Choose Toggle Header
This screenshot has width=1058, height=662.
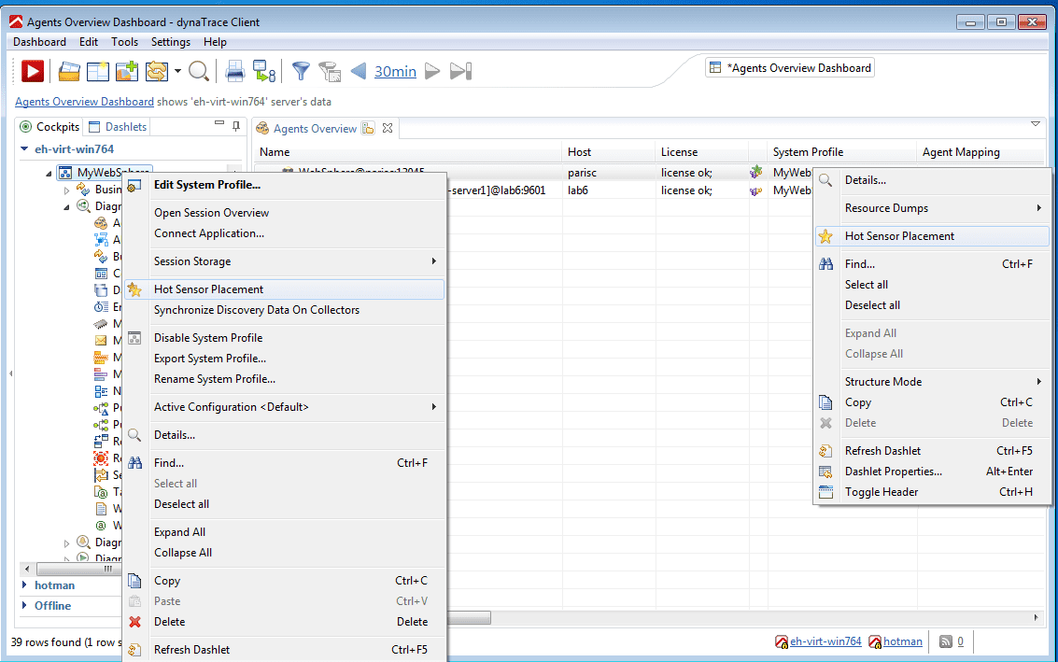(x=932, y=492)
